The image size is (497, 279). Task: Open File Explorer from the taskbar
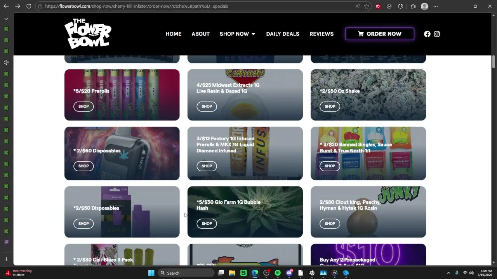[x=232, y=273]
